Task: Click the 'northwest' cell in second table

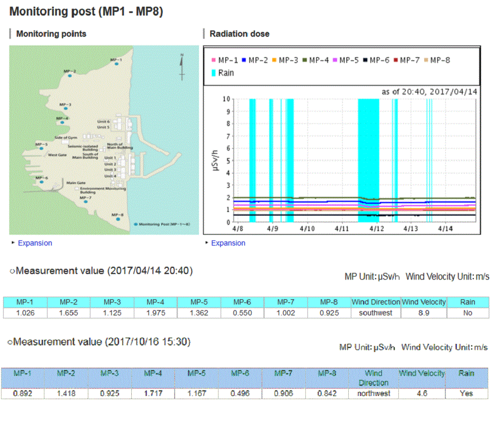Action: coord(374,393)
